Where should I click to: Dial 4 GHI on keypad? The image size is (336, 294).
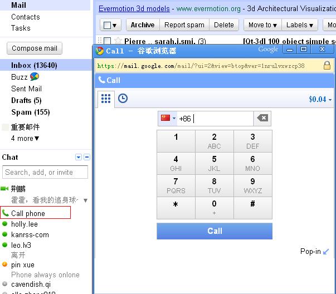pyautogui.click(x=176, y=163)
